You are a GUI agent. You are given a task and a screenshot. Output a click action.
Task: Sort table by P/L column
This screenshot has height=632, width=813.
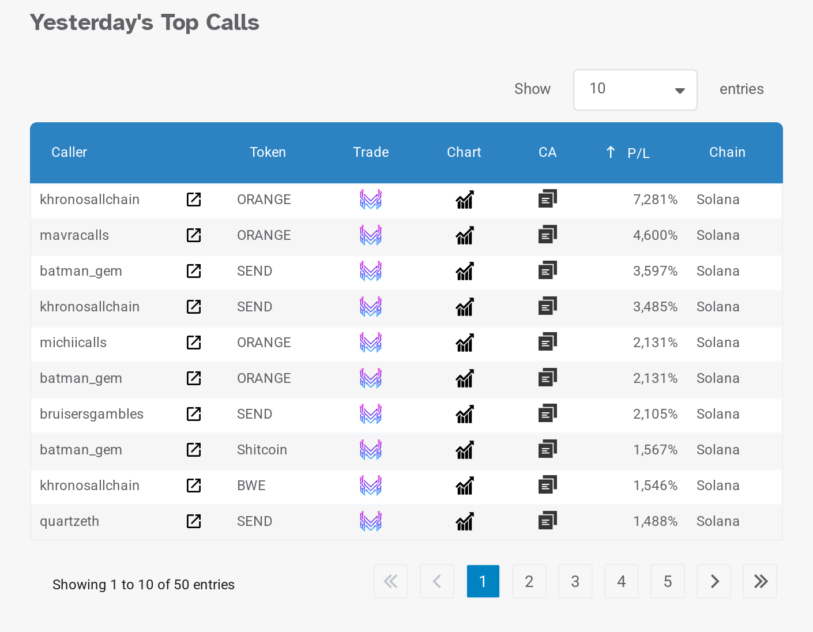point(638,153)
